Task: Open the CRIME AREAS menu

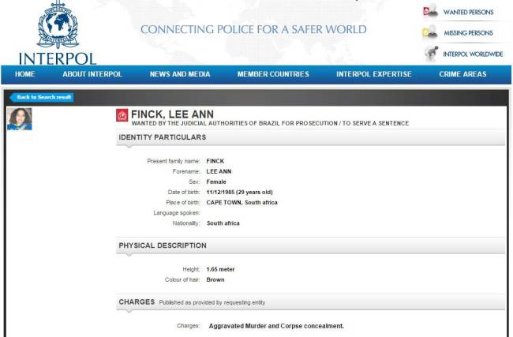Action: click(x=462, y=74)
